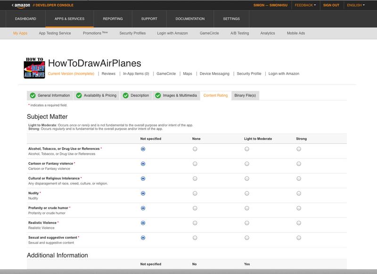Click green checkmark on Description tab
Image resolution: width=377 pixels, height=274 pixels.
[x=125, y=96]
